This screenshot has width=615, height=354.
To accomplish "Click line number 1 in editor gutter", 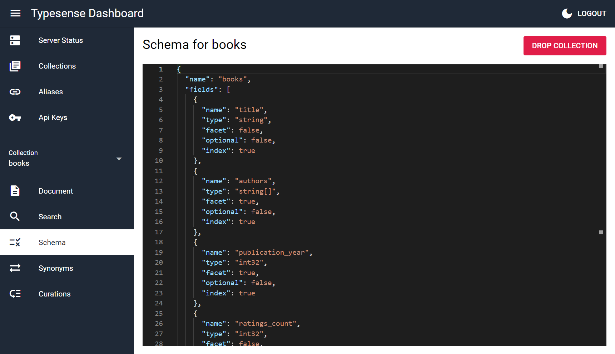I will click(x=161, y=69).
